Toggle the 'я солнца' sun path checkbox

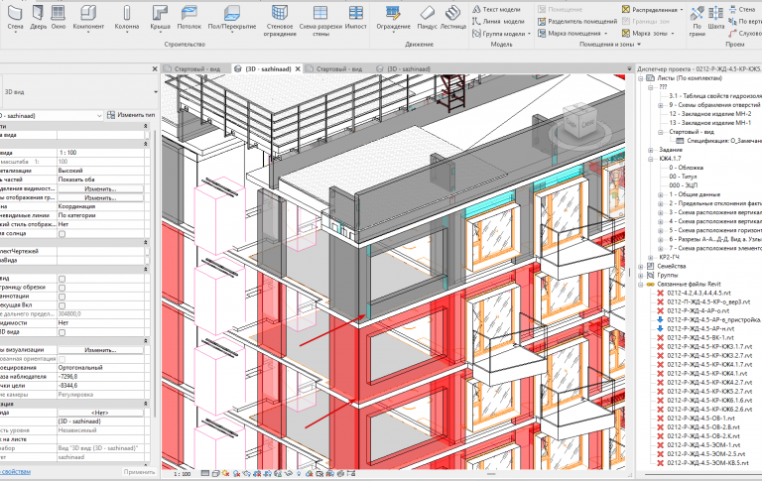62,234
